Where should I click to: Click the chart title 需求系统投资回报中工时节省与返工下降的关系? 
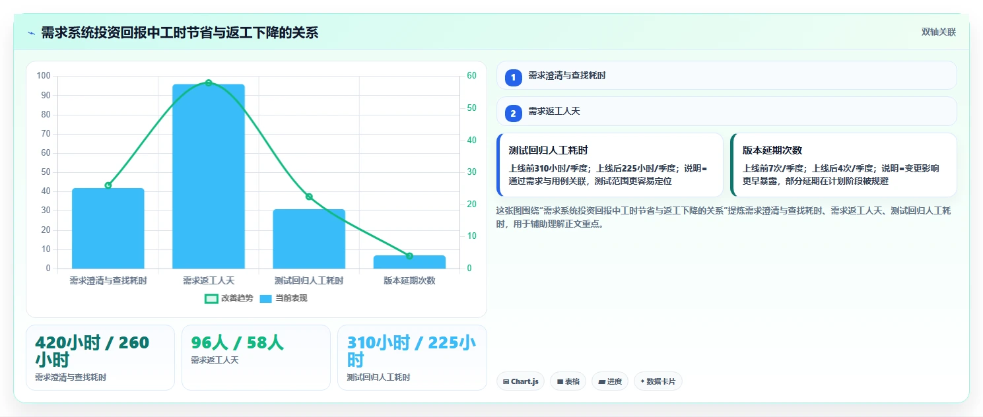(180, 32)
